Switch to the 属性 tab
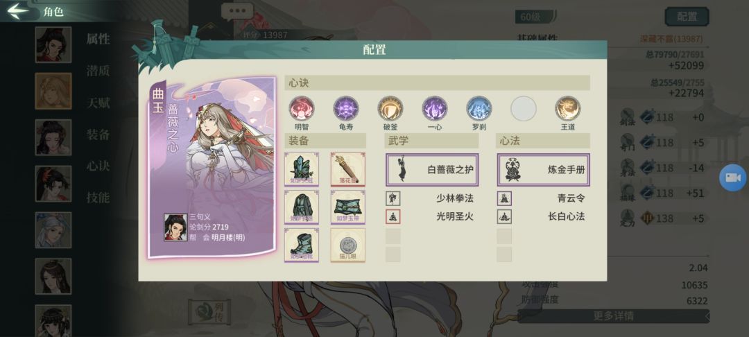The height and width of the screenshot is (337, 749). point(98,39)
